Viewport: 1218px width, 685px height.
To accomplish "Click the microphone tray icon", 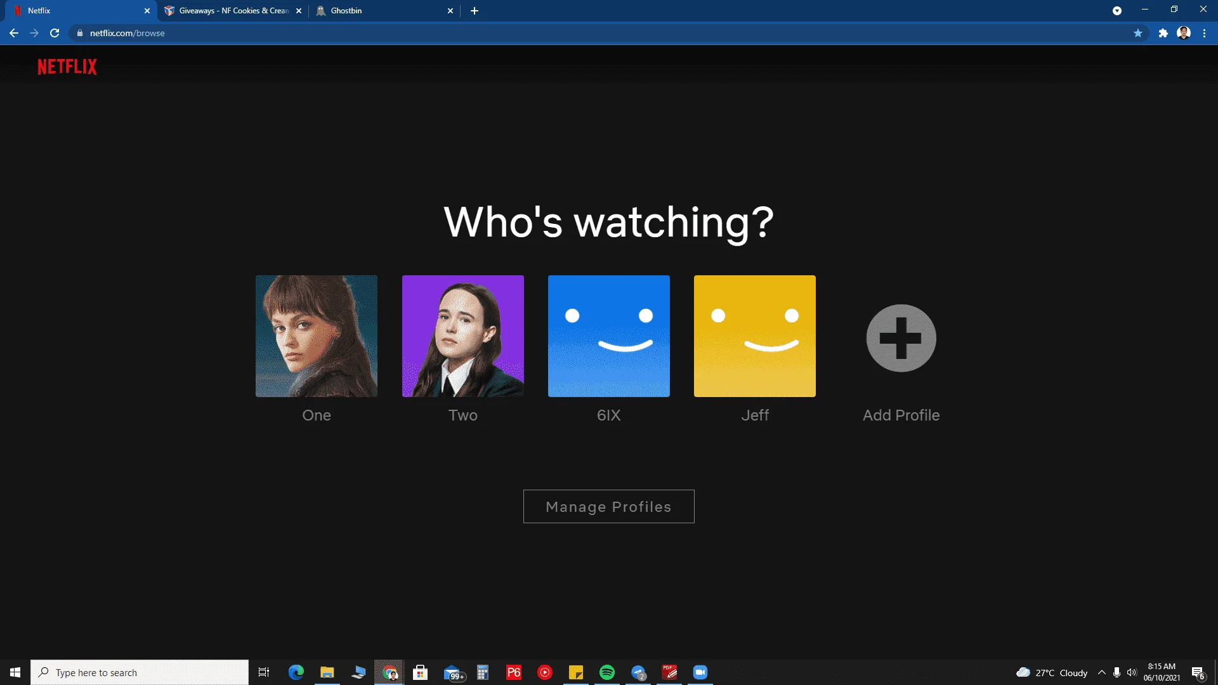I will 1116,672.
